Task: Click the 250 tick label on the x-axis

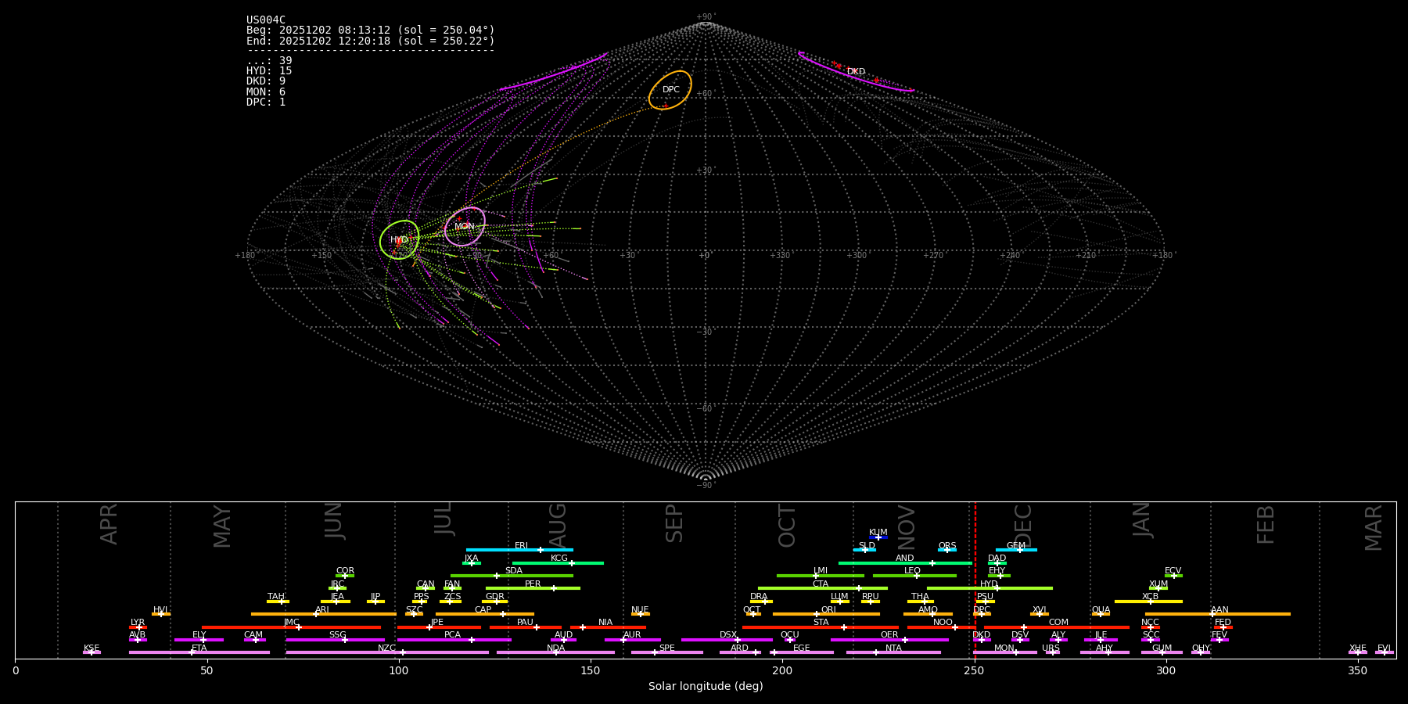Action: (974, 671)
